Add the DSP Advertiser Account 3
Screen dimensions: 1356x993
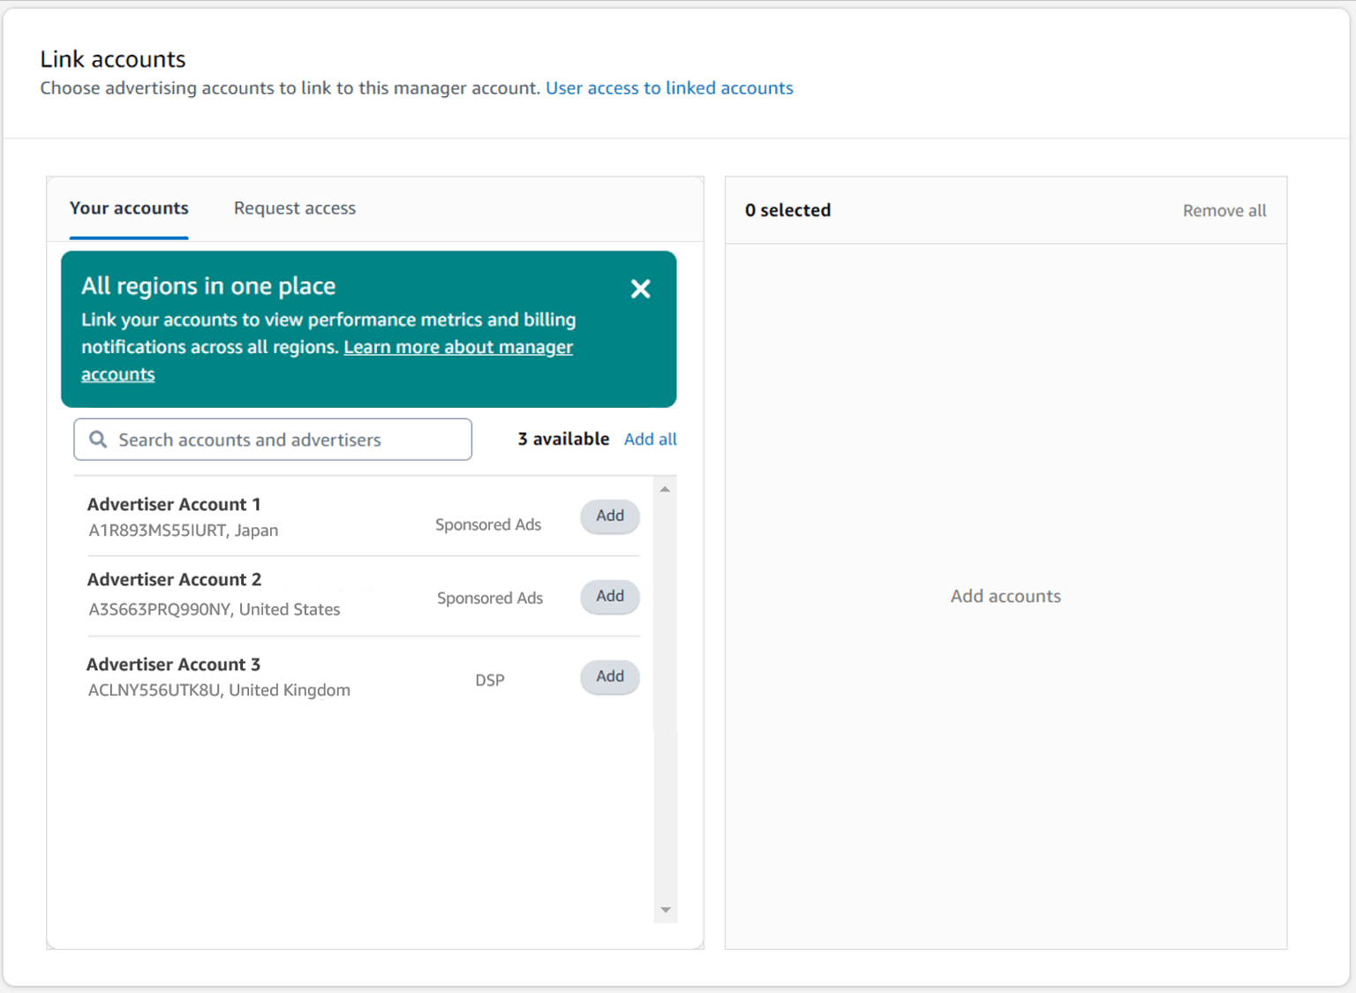[609, 677]
